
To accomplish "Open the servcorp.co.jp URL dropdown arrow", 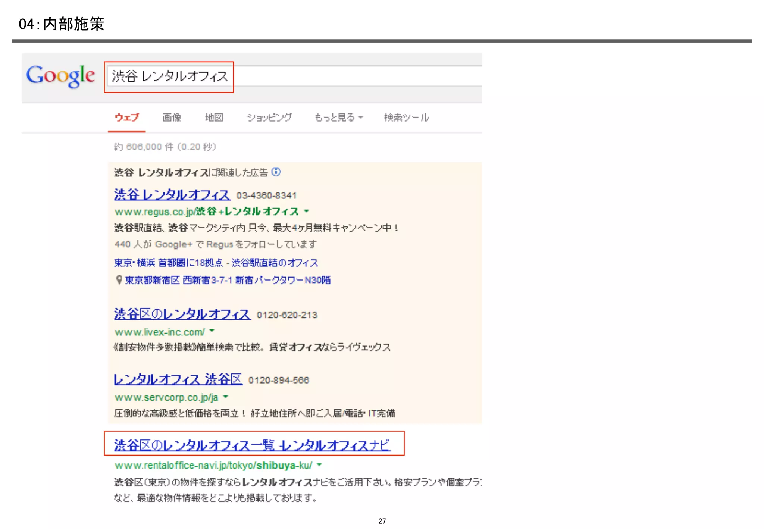I will [x=225, y=397].
